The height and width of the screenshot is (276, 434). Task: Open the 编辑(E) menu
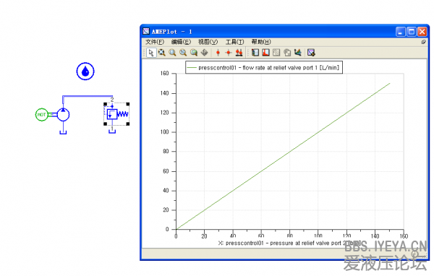click(x=181, y=42)
